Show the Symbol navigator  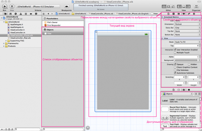tap(11, 14)
